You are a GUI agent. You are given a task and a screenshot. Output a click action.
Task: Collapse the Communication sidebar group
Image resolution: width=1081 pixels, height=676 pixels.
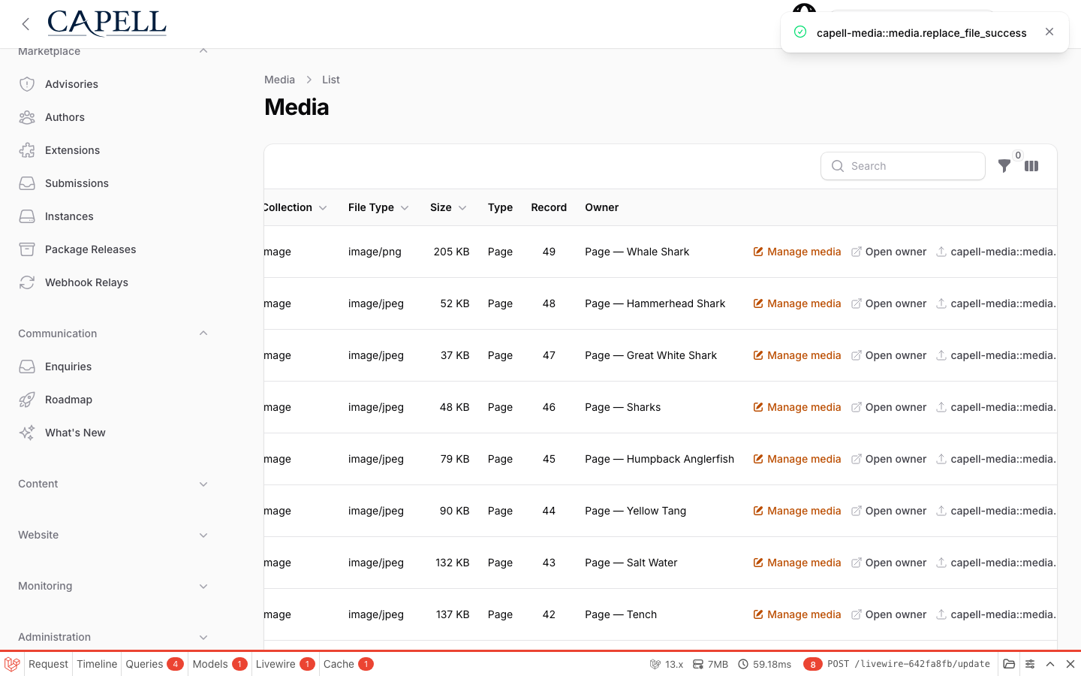pyautogui.click(x=203, y=333)
